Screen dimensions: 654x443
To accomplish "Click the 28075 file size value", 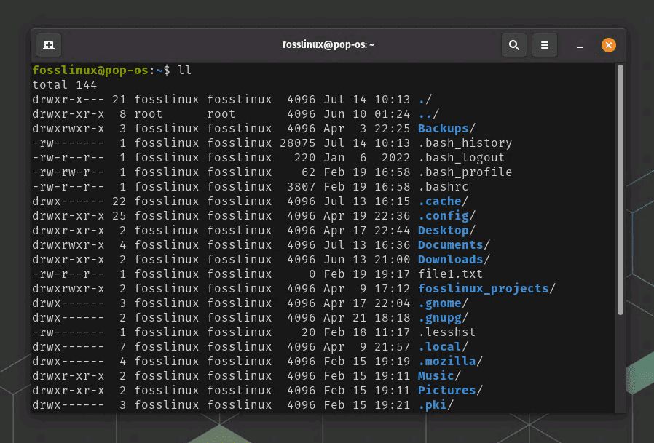I will tap(297, 143).
